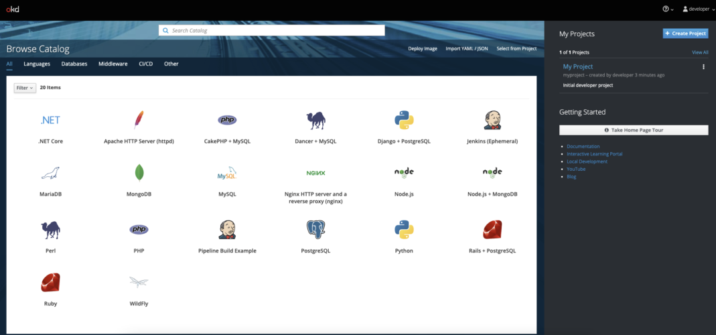Click the Ruby gem icon
716x335 pixels.
coord(50,282)
